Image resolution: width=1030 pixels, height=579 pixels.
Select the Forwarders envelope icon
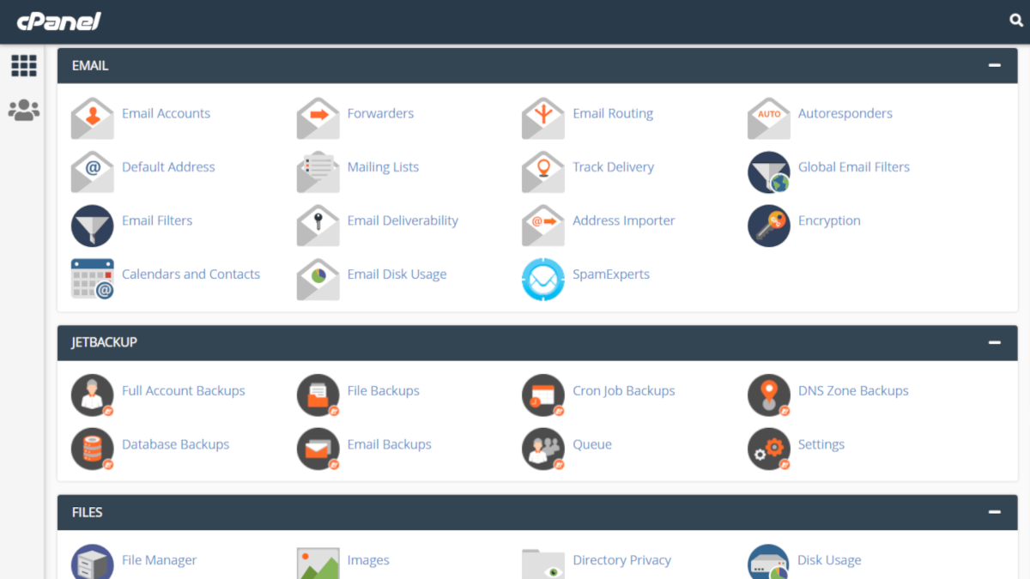318,118
